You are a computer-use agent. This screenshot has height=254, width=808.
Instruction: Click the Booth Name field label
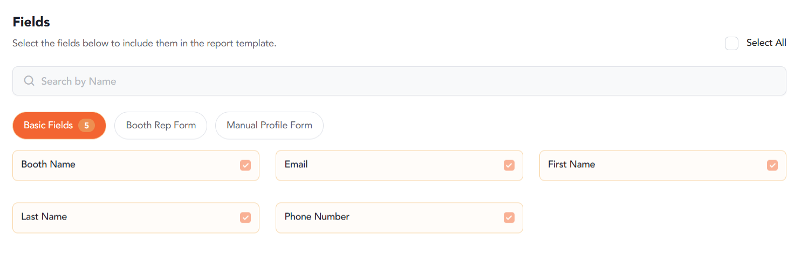point(49,165)
